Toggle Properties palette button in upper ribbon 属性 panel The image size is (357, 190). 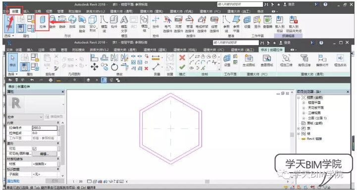click(21, 28)
